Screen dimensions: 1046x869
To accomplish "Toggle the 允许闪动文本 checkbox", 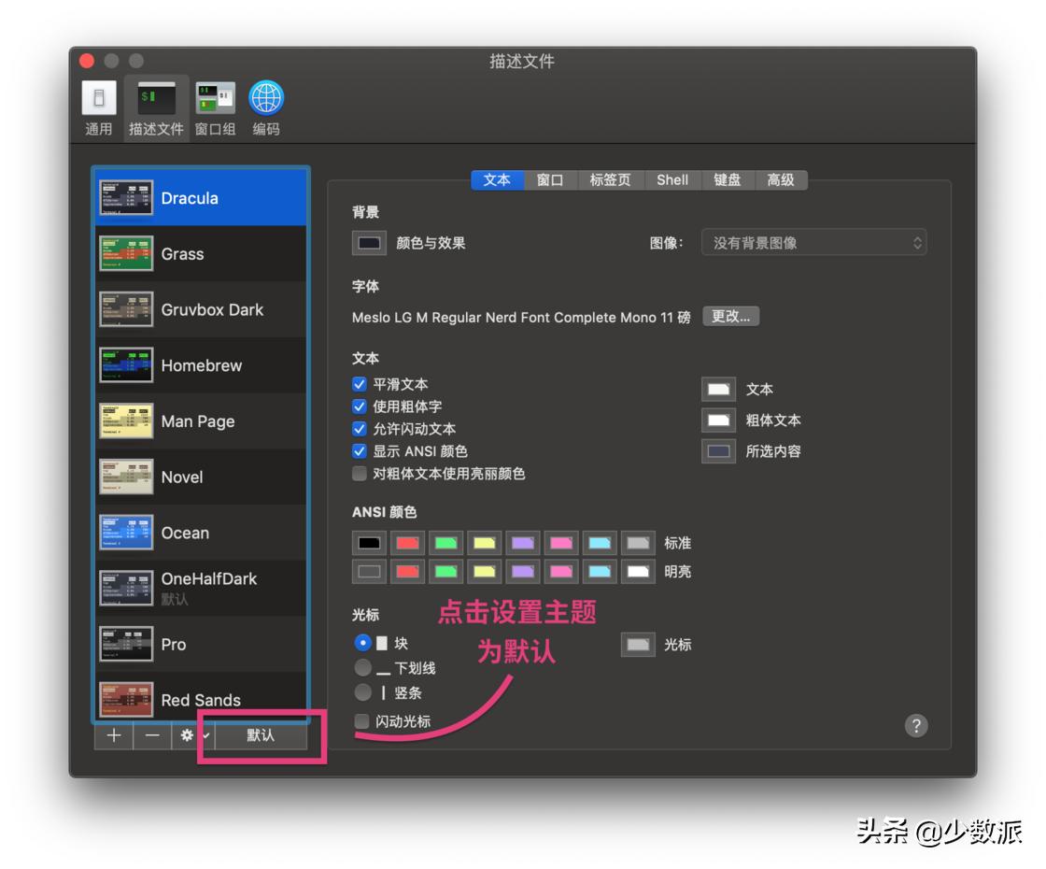I will click(x=360, y=429).
